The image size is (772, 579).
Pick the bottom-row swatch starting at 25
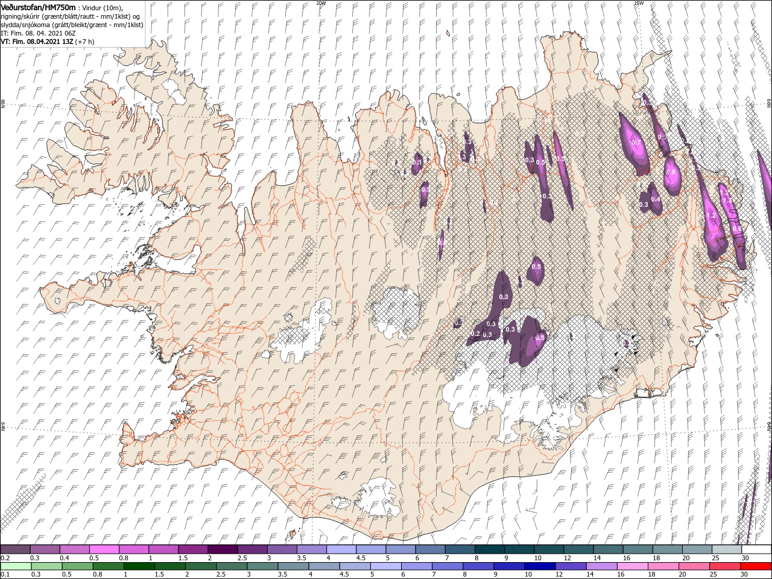[x=725, y=566]
